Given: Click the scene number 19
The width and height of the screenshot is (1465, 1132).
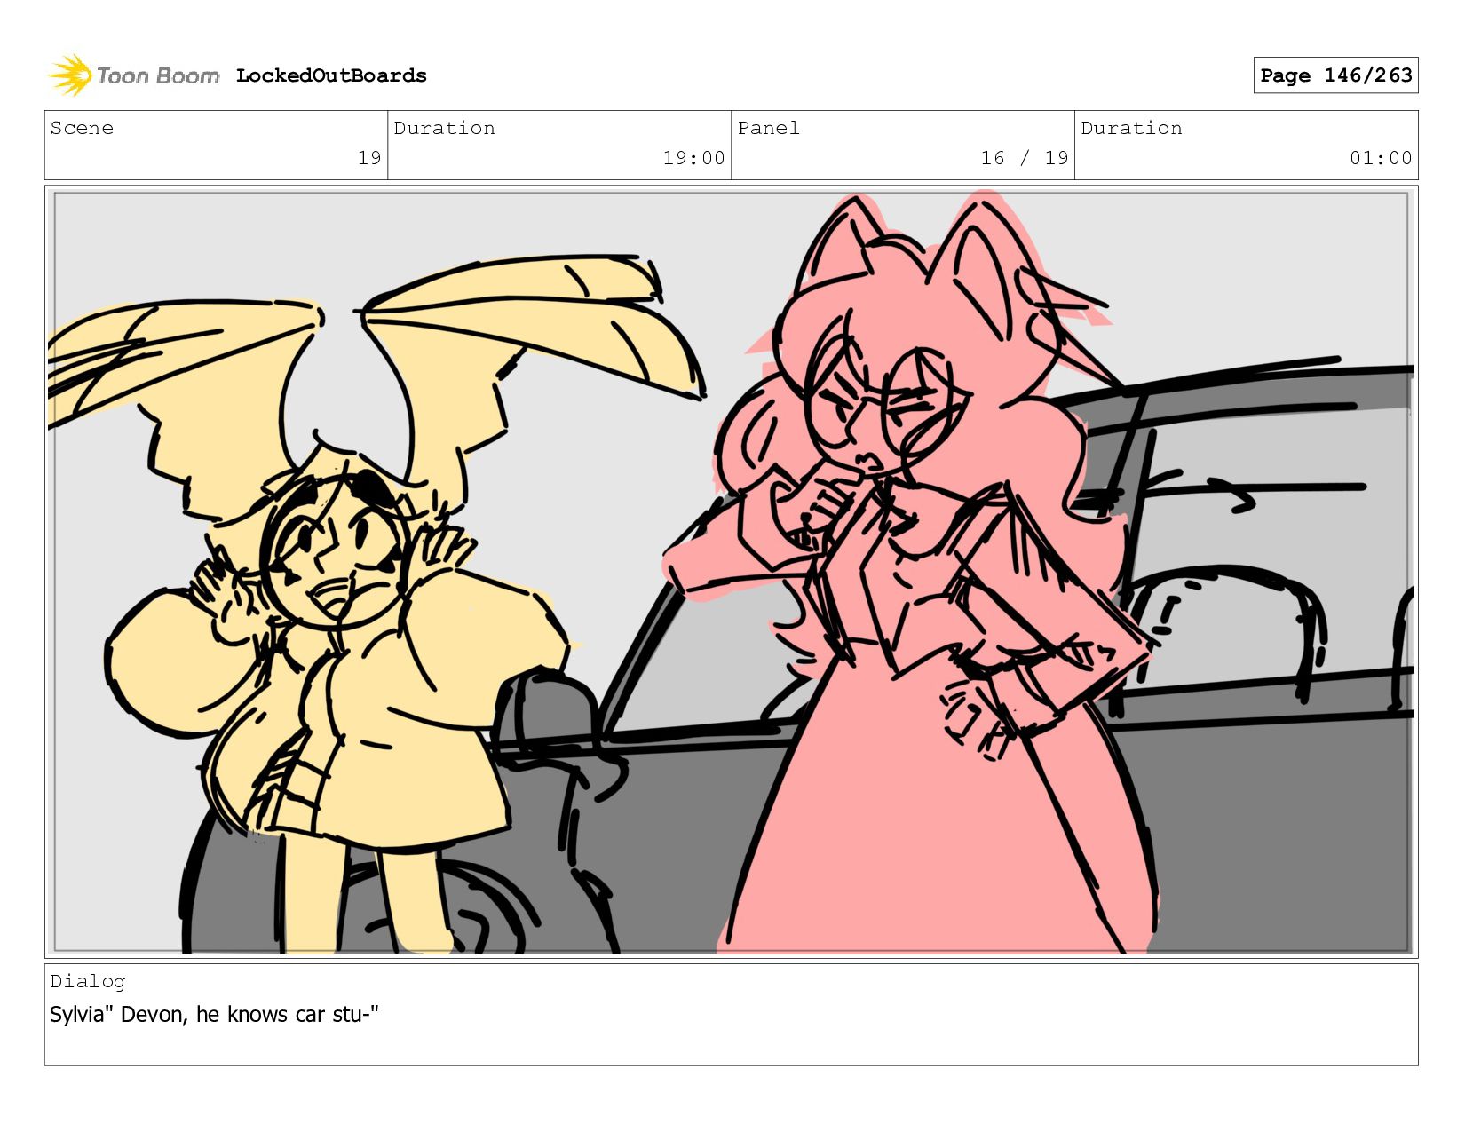Looking at the screenshot, I should click(x=369, y=158).
